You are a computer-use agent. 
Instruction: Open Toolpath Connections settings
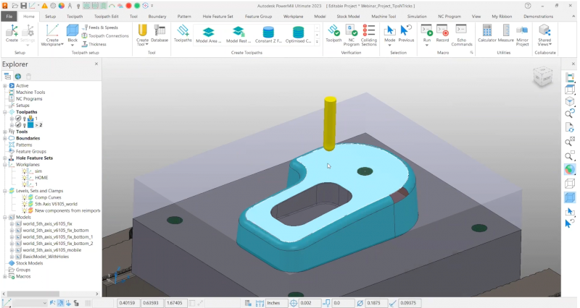[107, 35]
